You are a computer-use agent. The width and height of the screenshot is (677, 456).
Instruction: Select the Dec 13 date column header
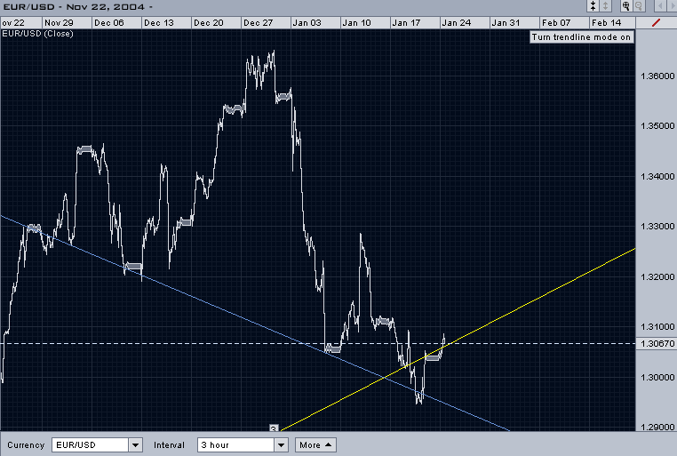pyautogui.click(x=166, y=23)
